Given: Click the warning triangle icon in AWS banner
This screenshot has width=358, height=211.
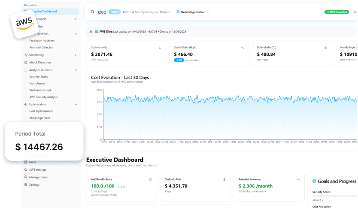Looking at the screenshot, I should (91, 31).
